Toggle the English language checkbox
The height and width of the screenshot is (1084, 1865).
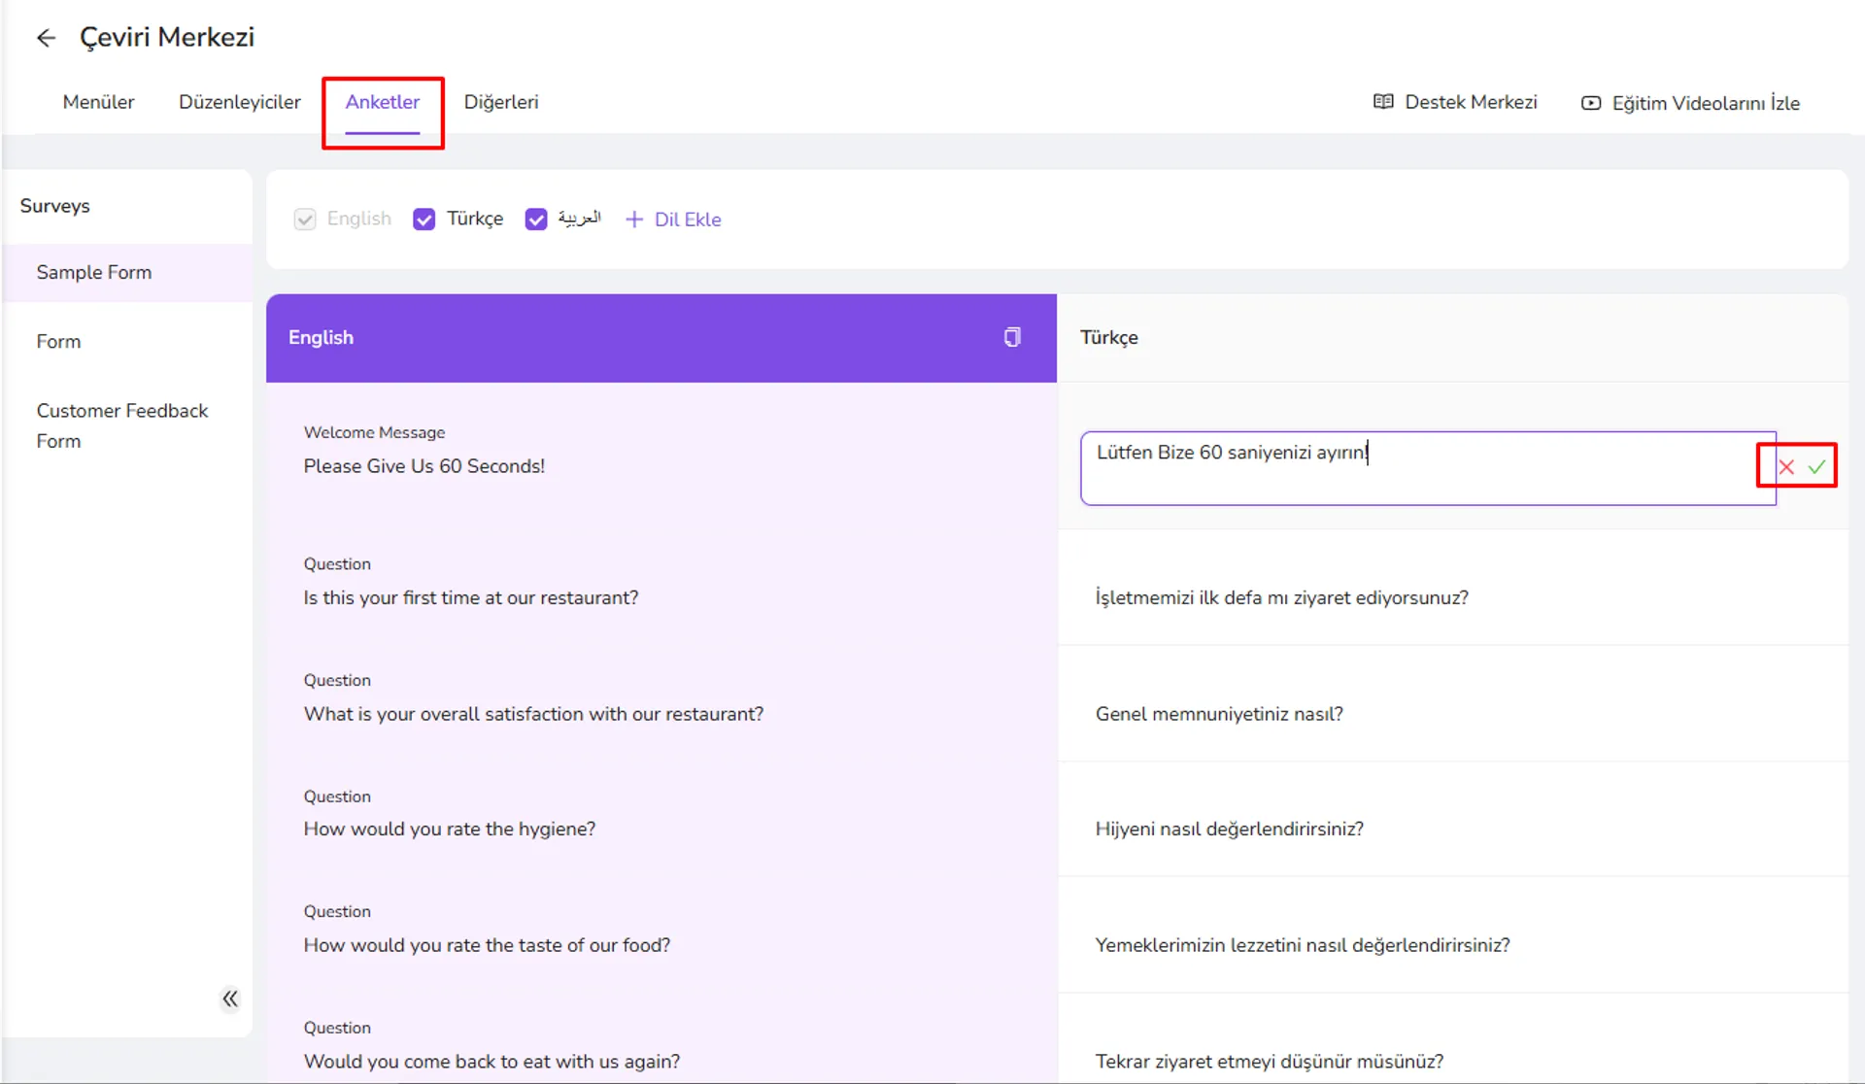point(305,220)
